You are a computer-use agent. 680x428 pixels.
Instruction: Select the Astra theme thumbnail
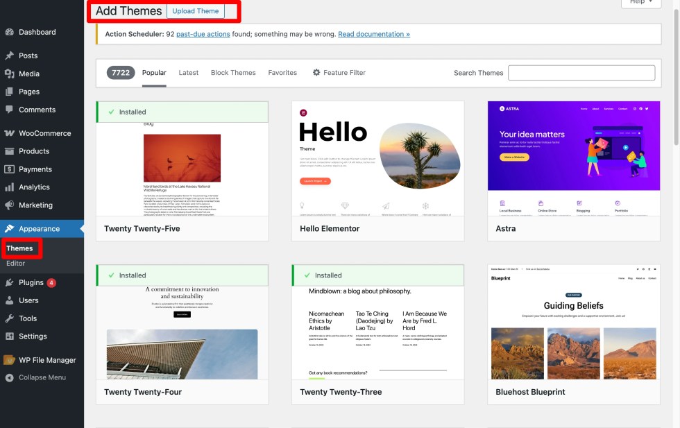[x=573, y=158]
